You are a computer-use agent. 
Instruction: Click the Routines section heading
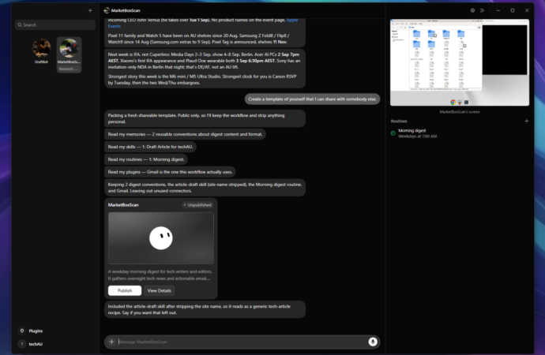[399, 121]
